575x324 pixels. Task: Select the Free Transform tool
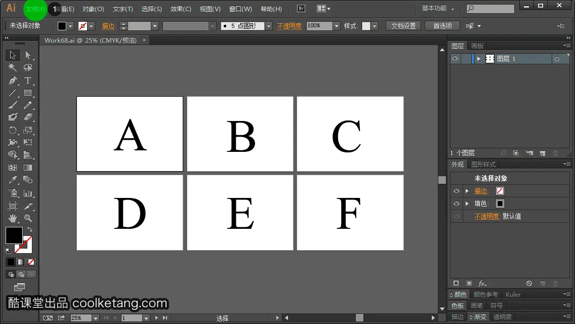28,142
